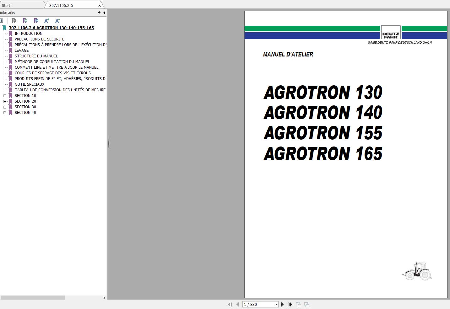Go to the next page arrow
The width and height of the screenshot is (450, 309).
point(282,304)
